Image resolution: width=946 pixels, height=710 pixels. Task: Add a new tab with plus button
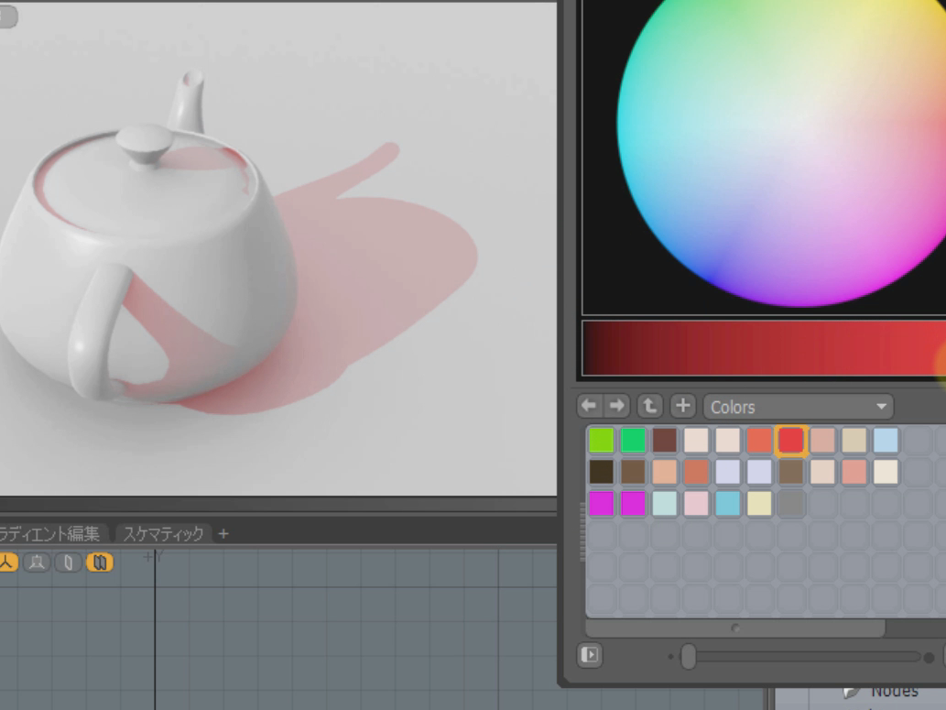[x=223, y=533]
